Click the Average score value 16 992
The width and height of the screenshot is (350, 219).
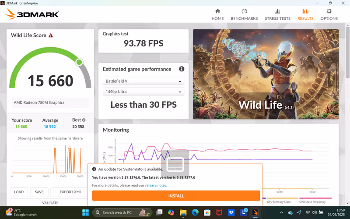point(50,127)
